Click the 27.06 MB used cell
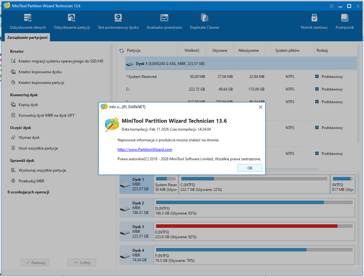Viewport: 364px width, 277px height. 225,77
